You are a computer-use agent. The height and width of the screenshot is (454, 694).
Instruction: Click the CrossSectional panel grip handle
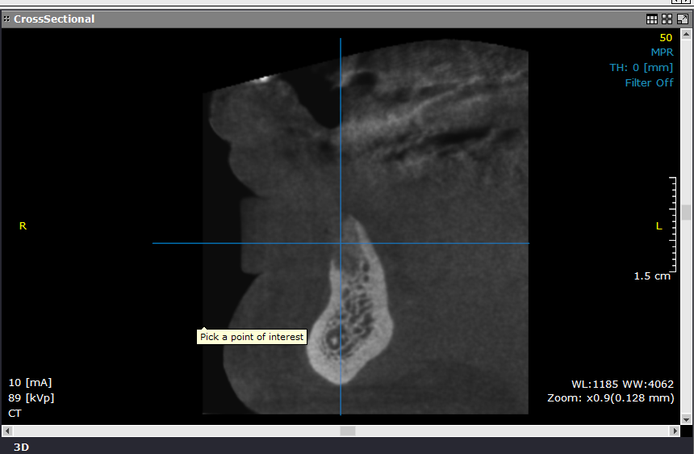(x=6, y=19)
